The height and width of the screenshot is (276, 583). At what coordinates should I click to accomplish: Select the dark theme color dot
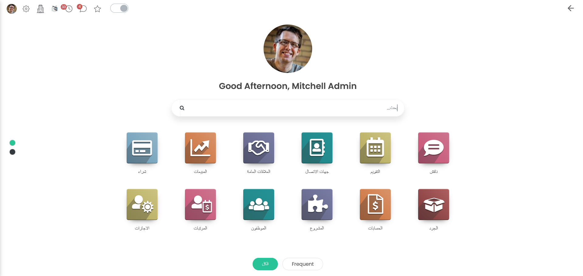pyautogui.click(x=12, y=152)
